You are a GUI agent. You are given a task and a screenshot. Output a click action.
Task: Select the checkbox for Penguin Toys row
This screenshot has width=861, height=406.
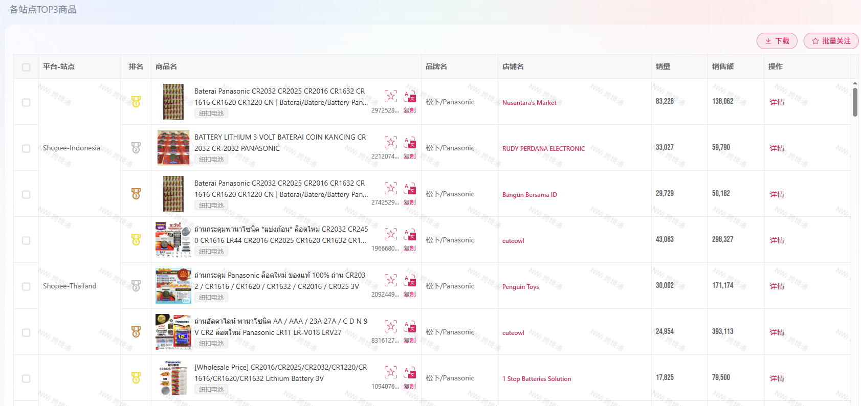click(26, 286)
